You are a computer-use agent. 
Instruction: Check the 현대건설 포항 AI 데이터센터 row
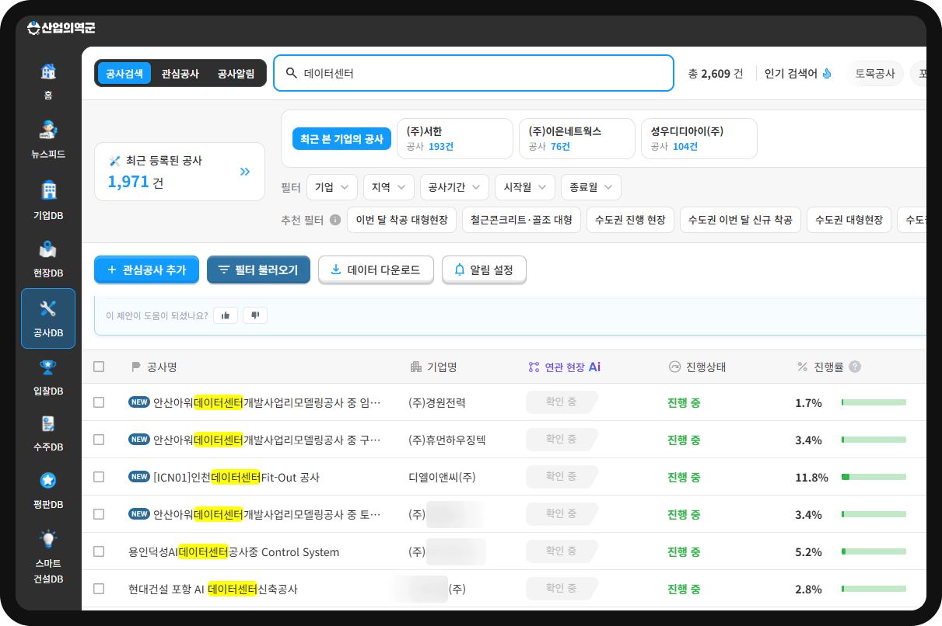[x=99, y=589]
